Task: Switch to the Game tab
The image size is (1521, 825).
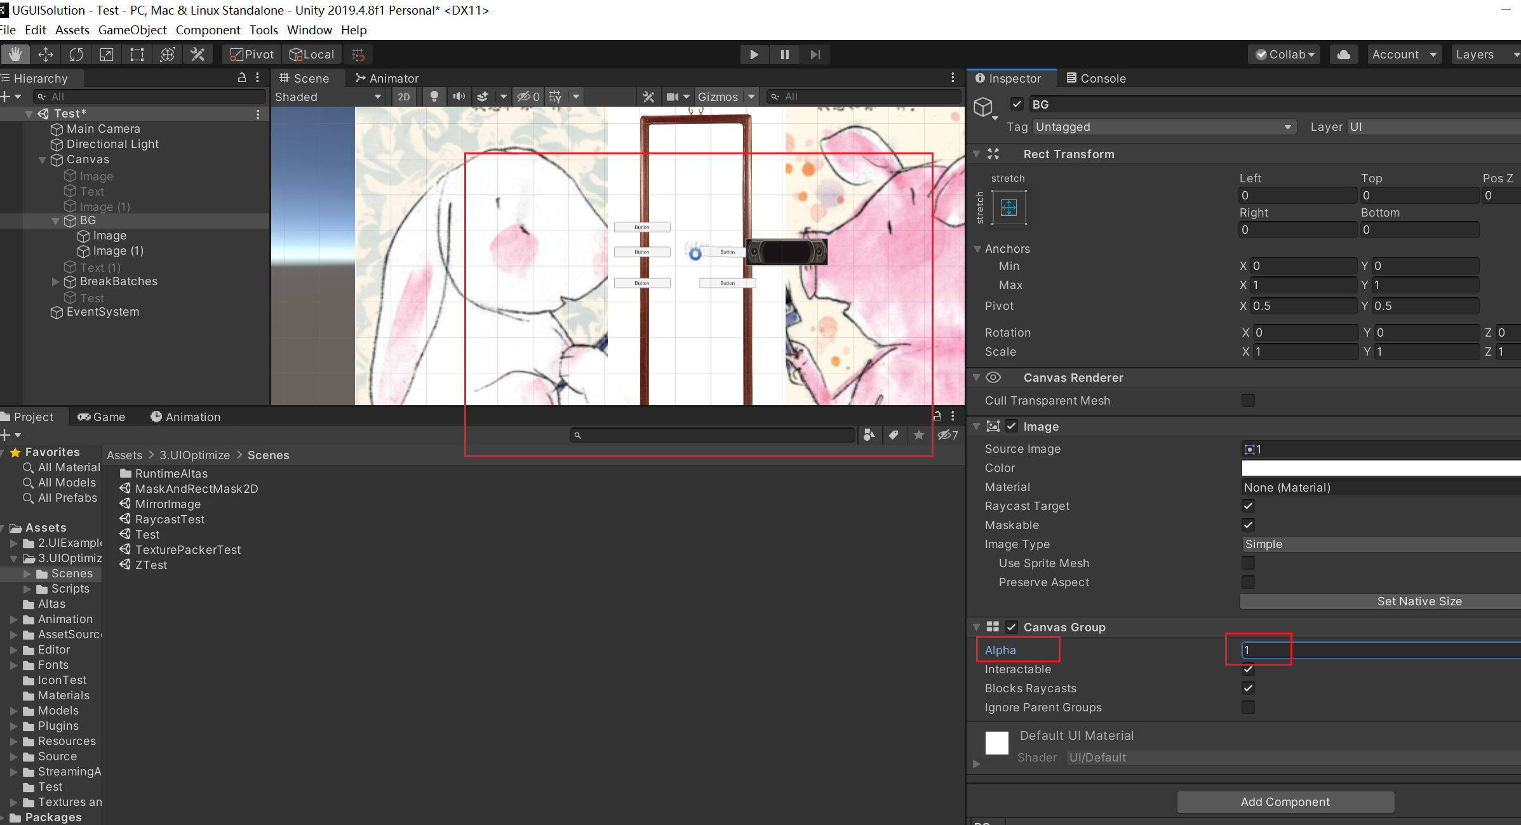Action: pyautogui.click(x=102, y=417)
